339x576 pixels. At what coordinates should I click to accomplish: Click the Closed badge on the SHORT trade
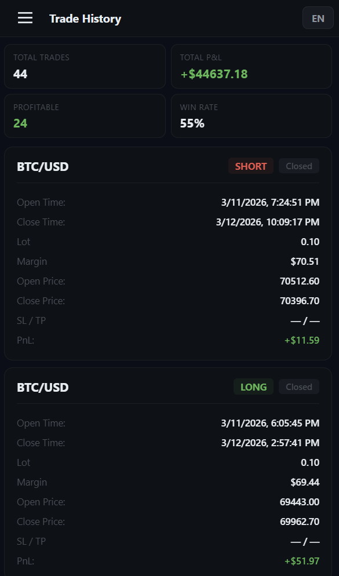click(299, 166)
